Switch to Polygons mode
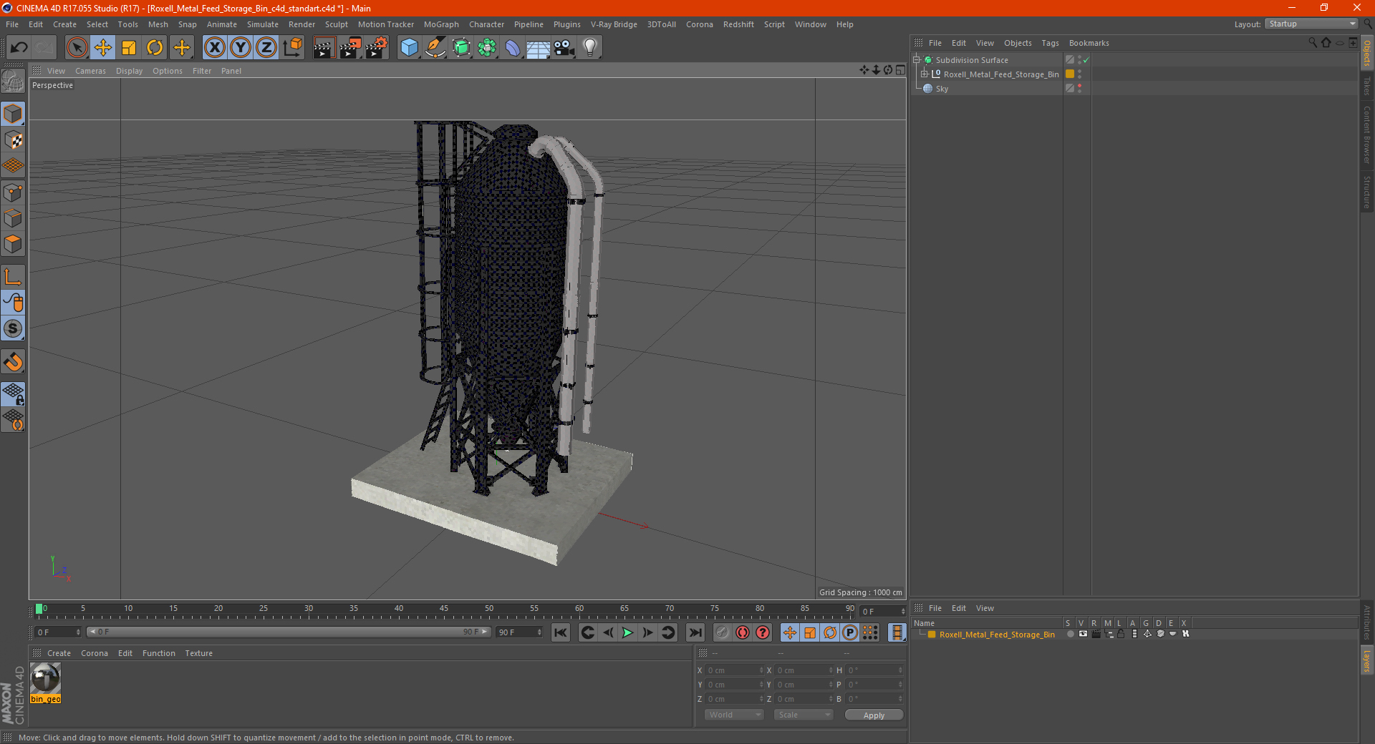Image resolution: width=1375 pixels, height=744 pixels. click(x=13, y=244)
